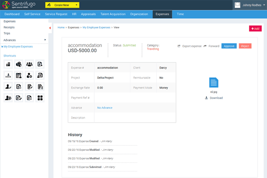Click the buildings shortcut icon
This screenshot has height=178, width=267.
8,64
